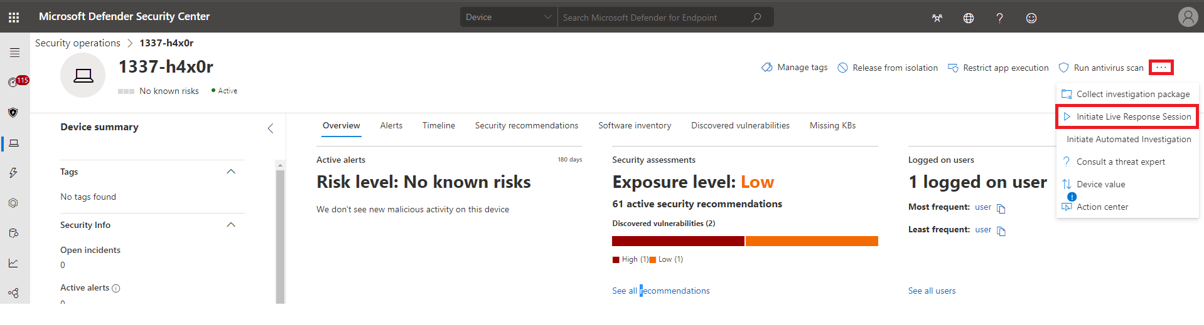Click the High (1) legend swatch
The height and width of the screenshot is (325, 1204).
616,260
